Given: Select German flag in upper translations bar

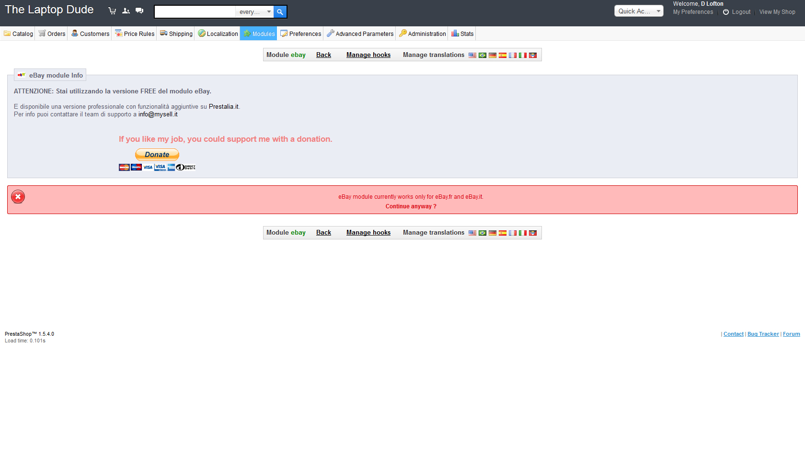Looking at the screenshot, I should [x=493, y=56].
